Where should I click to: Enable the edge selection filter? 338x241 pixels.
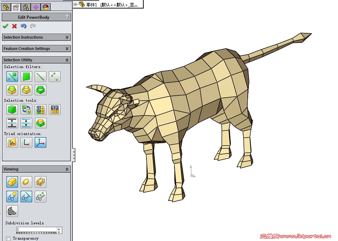tap(40, 77)
